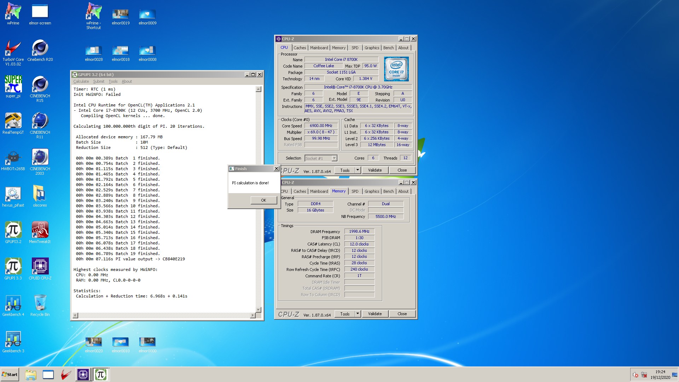
Task: Click Validate in lower CPU-Z window
Action: [x=375, y=314]
